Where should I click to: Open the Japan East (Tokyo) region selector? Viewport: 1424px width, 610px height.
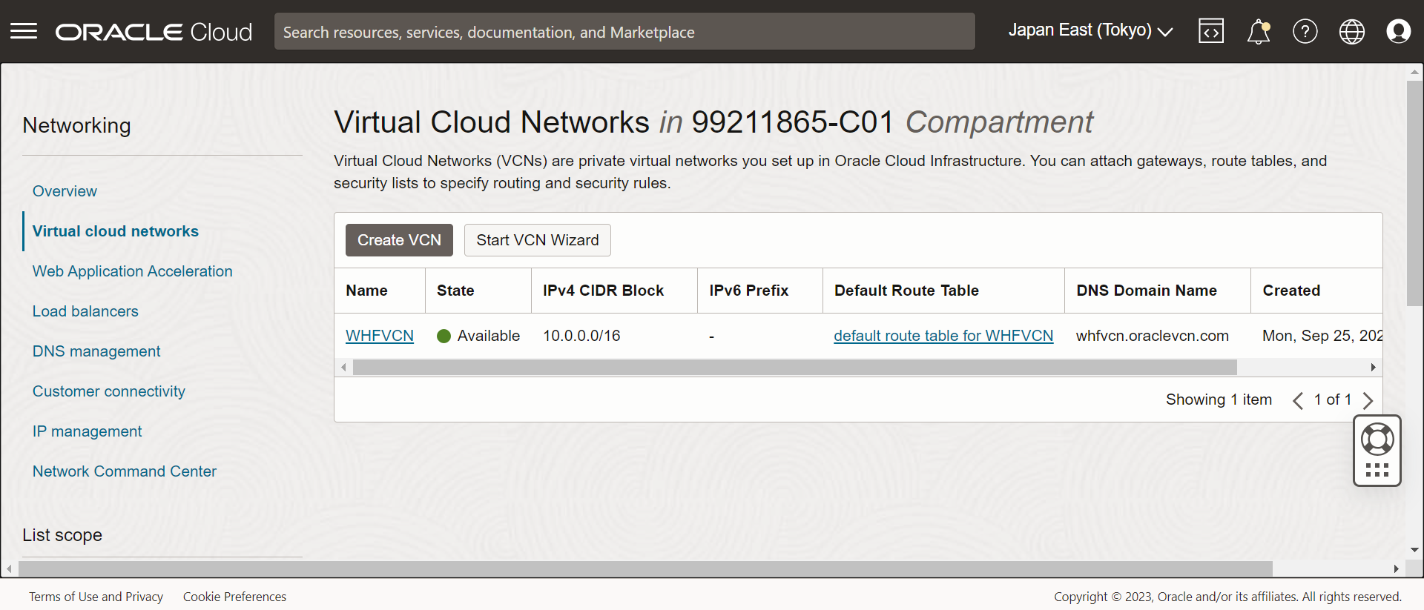[x=1090, y=30]
